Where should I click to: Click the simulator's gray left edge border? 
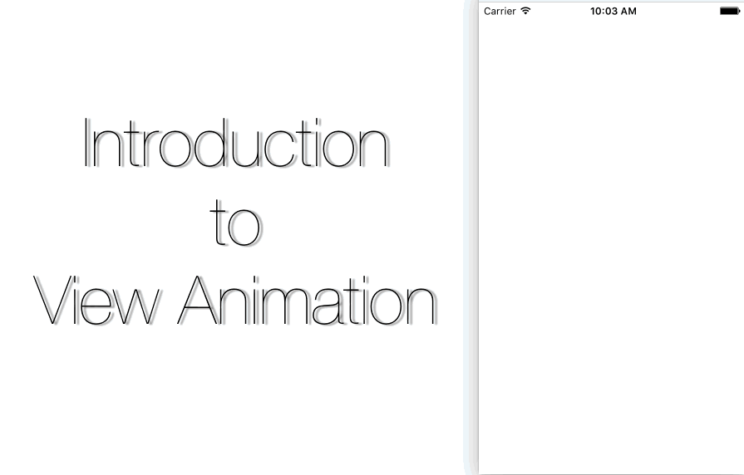474,249
